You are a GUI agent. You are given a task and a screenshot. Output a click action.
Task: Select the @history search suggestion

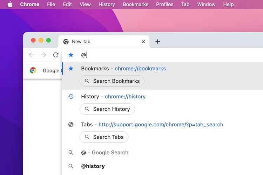pyautogui.click(x=162, y=166)
